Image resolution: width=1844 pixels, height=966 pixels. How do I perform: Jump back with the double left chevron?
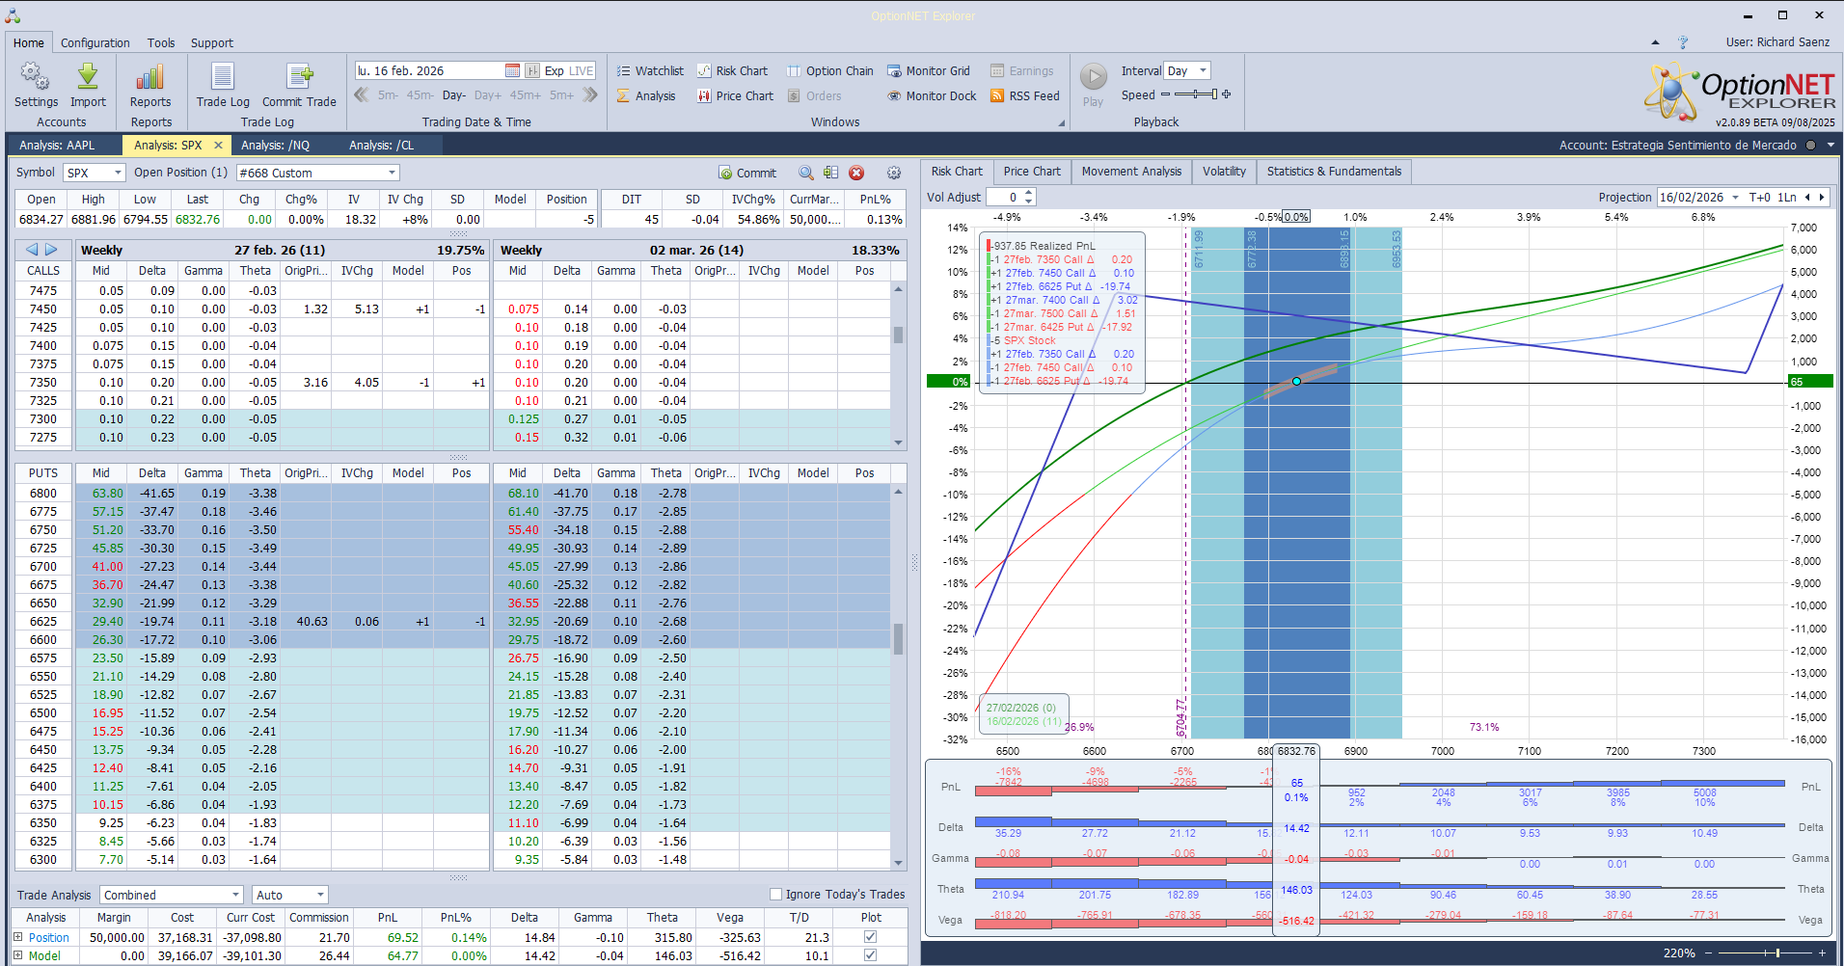[x=362, y=94]
